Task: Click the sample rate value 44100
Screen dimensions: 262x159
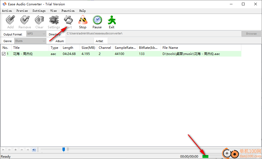Action: [x=120, y=54]
